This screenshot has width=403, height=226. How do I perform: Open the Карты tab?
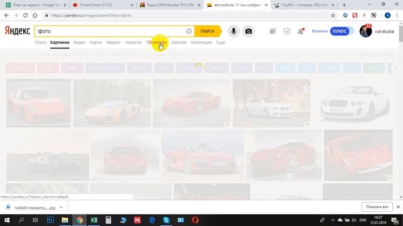(x=96, y=43)
